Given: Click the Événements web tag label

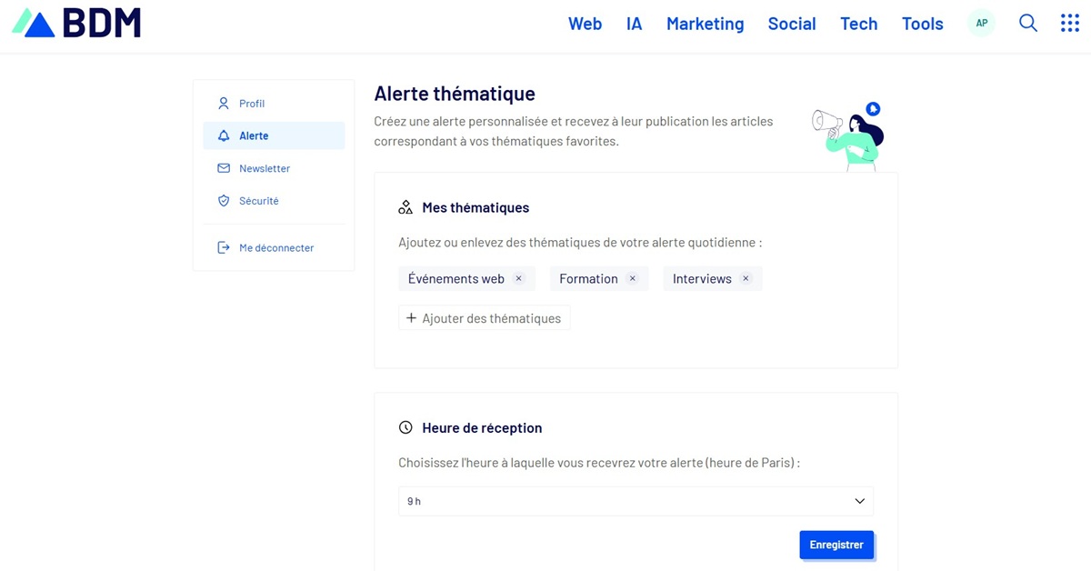Looking at the screenshot, I should click(x=456, y=279).
